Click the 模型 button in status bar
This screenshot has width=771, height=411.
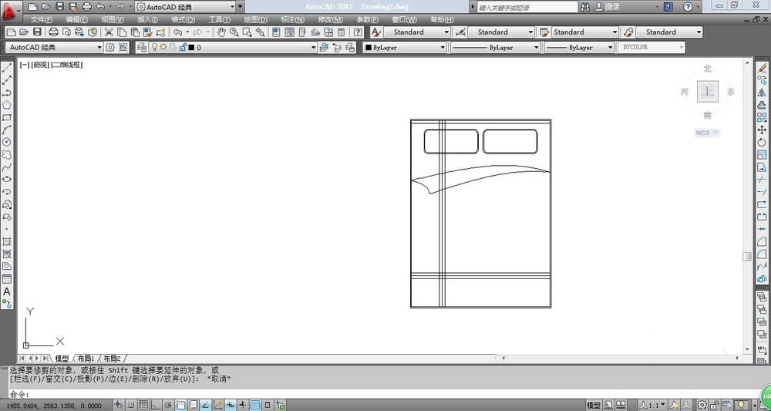coord(593,405)
